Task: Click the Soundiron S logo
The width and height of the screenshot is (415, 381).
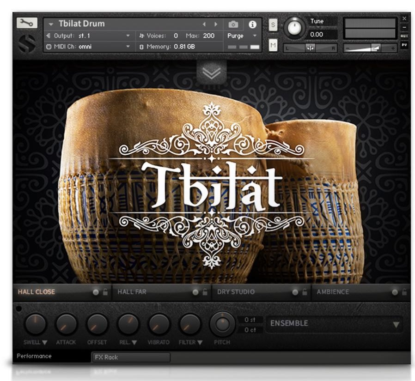Action: click(x=27, y=43)
